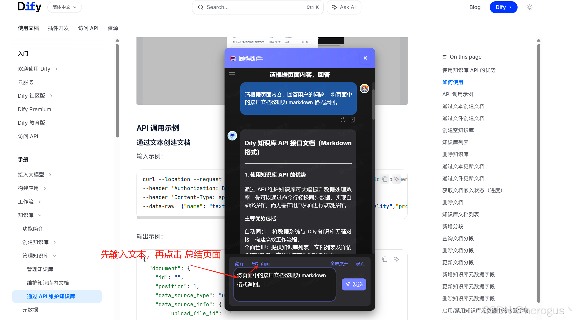Expand 接入大模型 chevron
Image resolution: width=577 pixels, height=320 pixels.
click(50, 175)
